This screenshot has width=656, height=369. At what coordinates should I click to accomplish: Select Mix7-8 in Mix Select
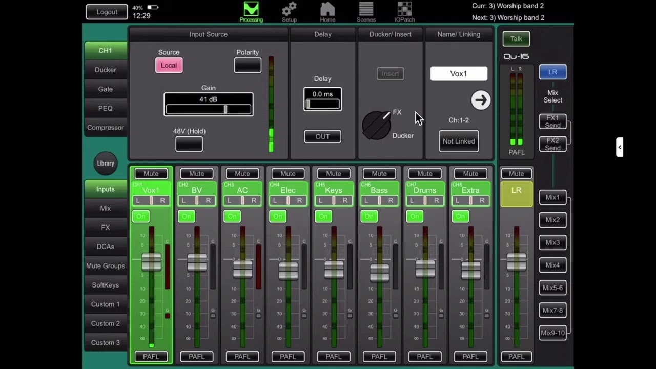pyautogui.click(x=552, y=310)
